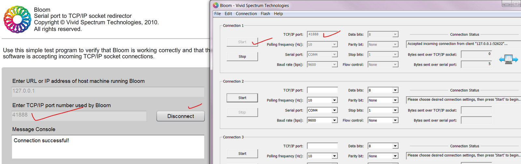Click 'Serial port to TCP/IP socket redirector' text
The image size is (521, 164).
(x=83, y=16)
